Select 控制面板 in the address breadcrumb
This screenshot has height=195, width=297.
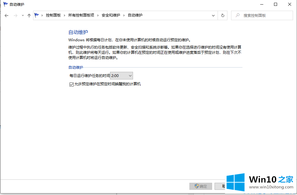tap(53, 15)
